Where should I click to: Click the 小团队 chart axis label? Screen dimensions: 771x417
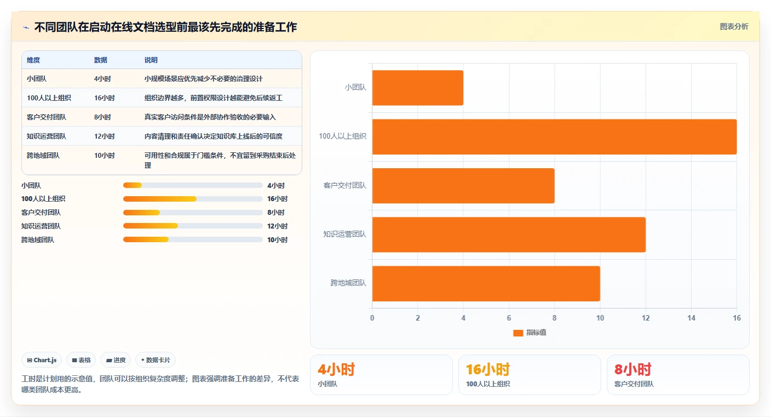[355, 87]
